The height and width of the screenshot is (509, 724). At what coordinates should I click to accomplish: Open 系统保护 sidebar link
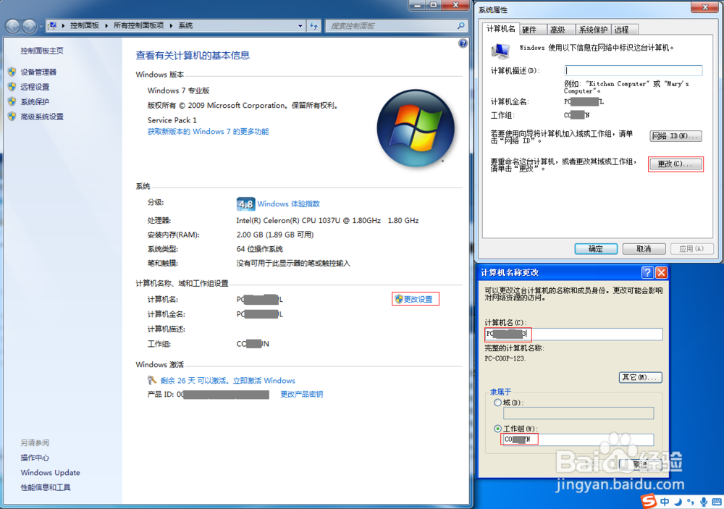(35, 101)
